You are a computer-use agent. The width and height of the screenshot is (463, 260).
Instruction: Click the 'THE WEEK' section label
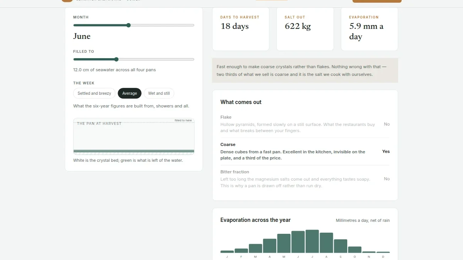[84, 83]
